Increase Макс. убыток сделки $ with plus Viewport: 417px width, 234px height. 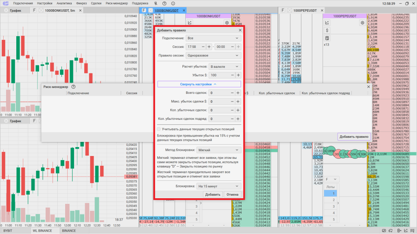click(x=238, y=101)
